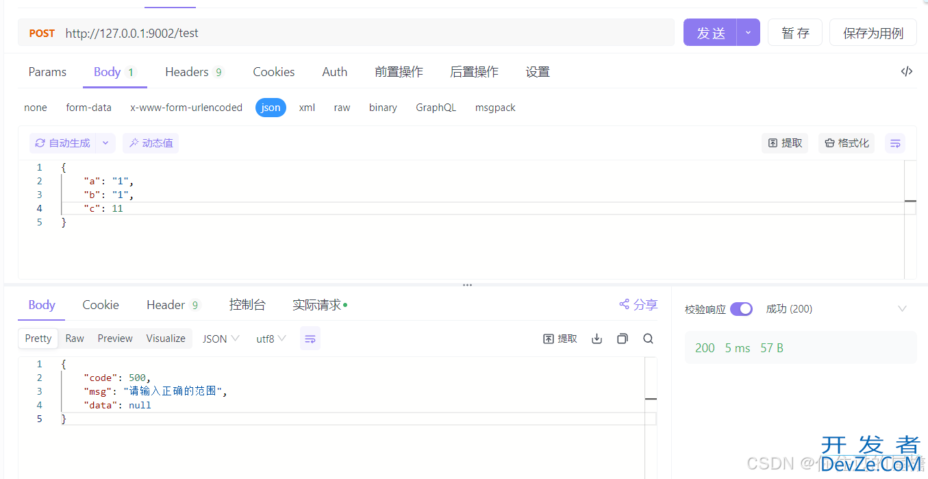928x479 pixels.
Task: Open the dropdown arrow next to 发送
Action: pyautogui.click(x=748, y=33)
